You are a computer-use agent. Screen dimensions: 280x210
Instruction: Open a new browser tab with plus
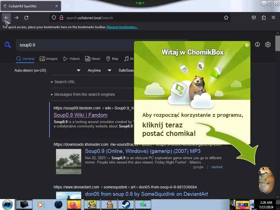[67, 6]
